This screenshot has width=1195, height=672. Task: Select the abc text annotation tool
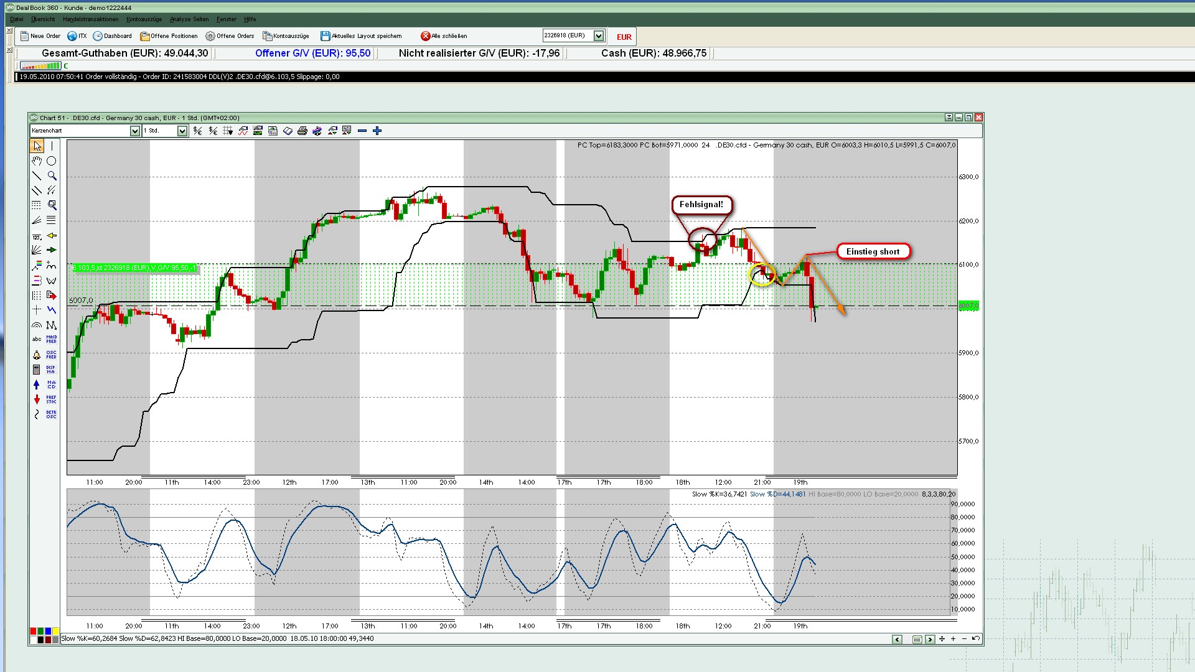[37, 340]
